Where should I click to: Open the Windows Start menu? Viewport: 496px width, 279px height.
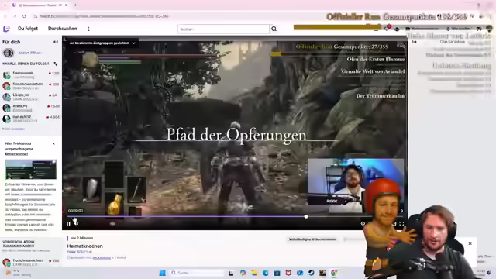coord(162,273)
